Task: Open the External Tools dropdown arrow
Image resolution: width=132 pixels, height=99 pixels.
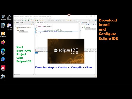Action: click(x=33, y=20)
